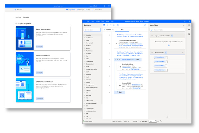Click the Search variables field

[x=167, y=30]
